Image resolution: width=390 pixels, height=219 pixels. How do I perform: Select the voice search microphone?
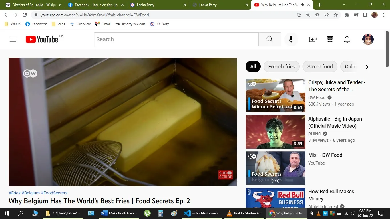pos(291,39)
